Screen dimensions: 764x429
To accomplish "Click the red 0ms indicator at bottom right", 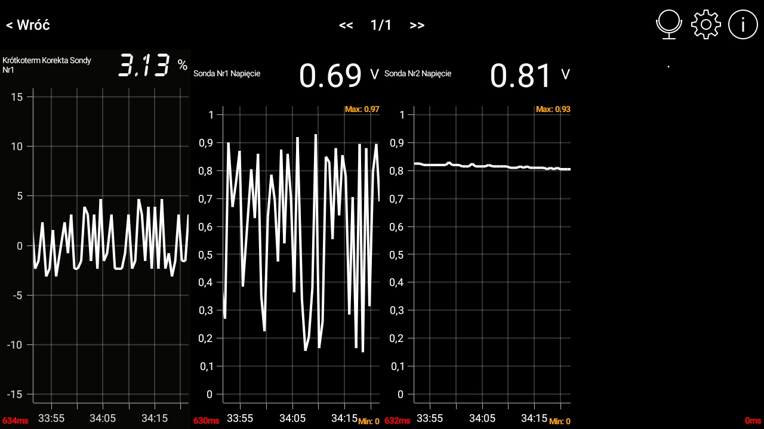I will 753,421.
